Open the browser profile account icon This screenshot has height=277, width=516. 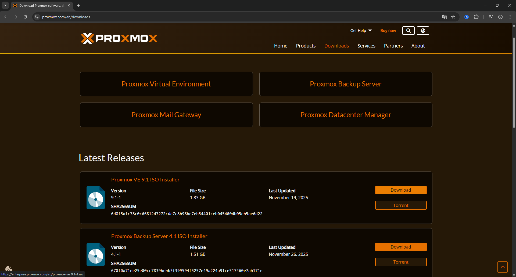[500, 17]
